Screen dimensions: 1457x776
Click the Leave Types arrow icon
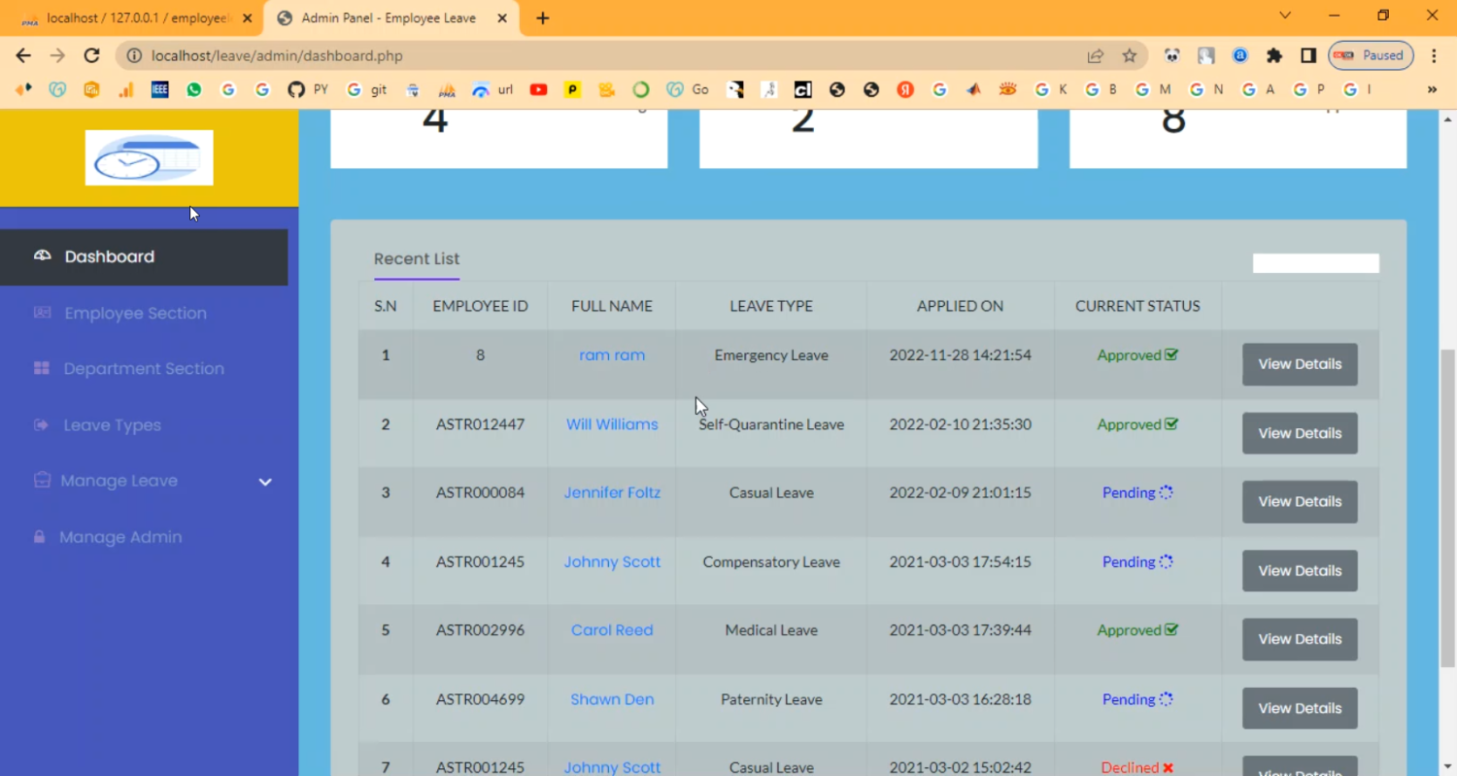tap(42, 425)
